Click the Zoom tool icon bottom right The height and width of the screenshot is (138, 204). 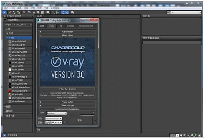[x=185, y=135]
